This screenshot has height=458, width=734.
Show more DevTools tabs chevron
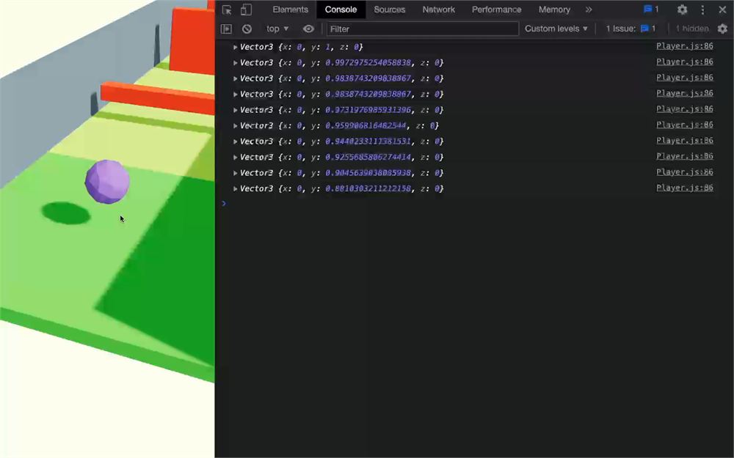click(589, 10)
